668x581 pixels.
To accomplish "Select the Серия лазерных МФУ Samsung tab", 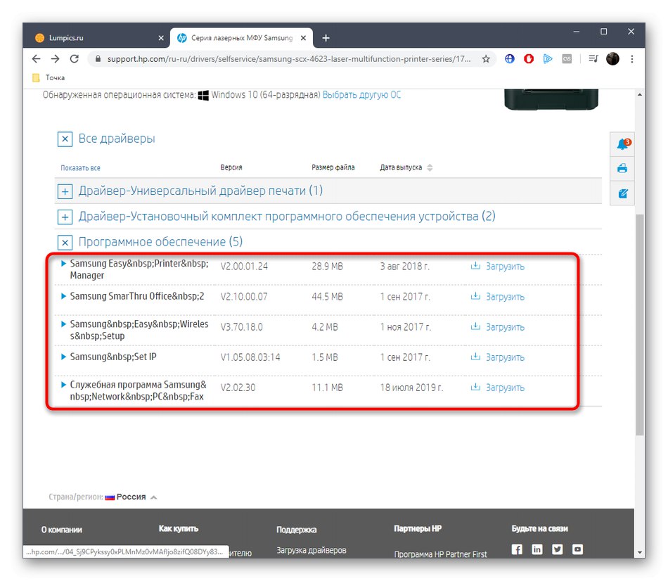I will (x=242, y=38).
